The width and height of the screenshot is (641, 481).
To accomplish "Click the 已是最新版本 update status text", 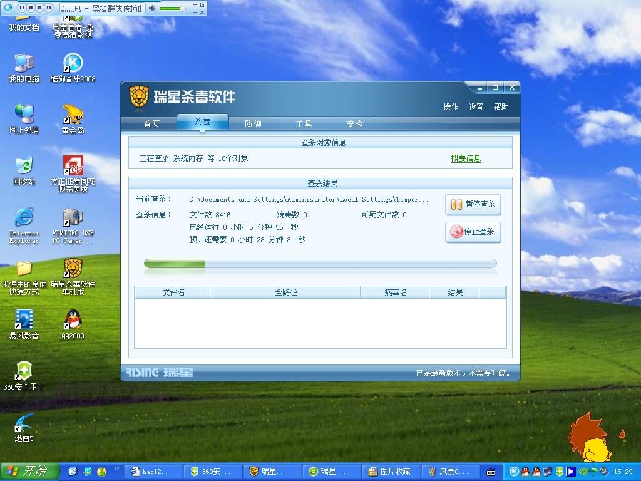I will [463, 373].
